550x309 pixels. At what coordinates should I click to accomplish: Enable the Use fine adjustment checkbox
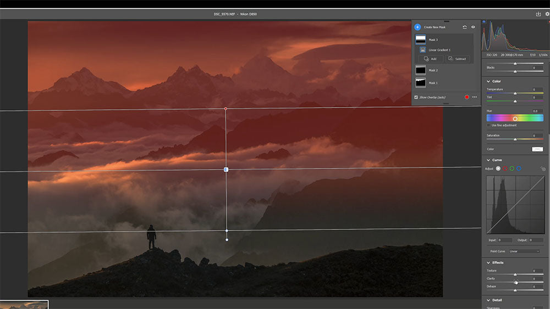point(489,125)
